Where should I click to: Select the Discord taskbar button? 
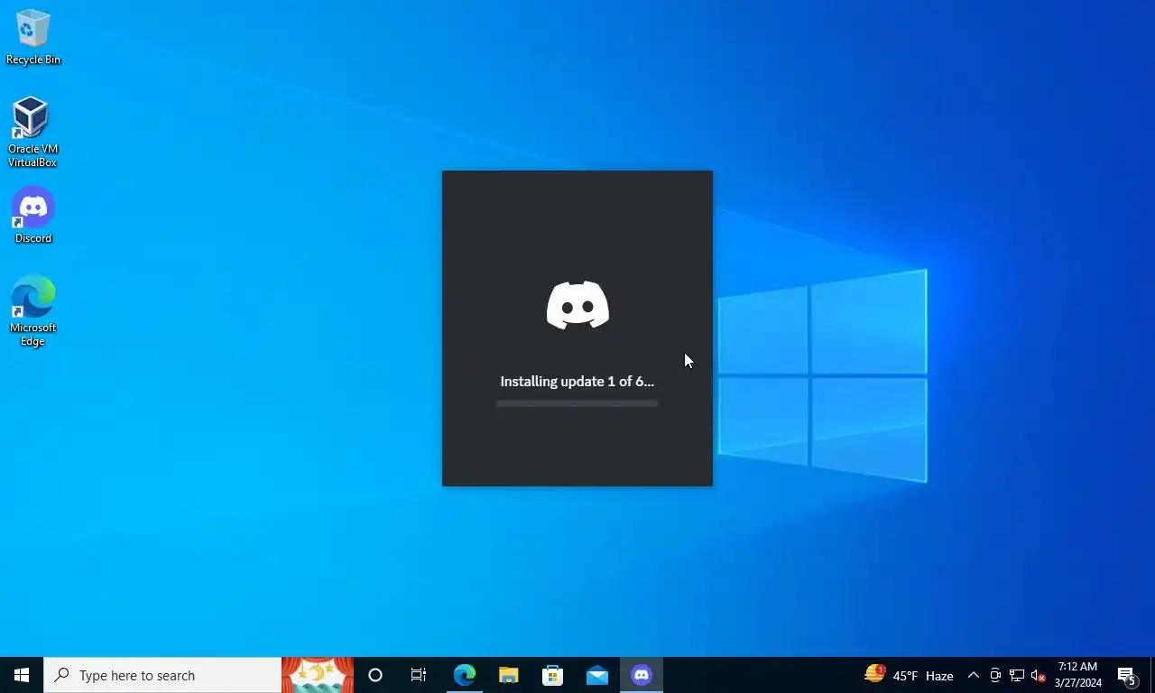click(642, 675)
